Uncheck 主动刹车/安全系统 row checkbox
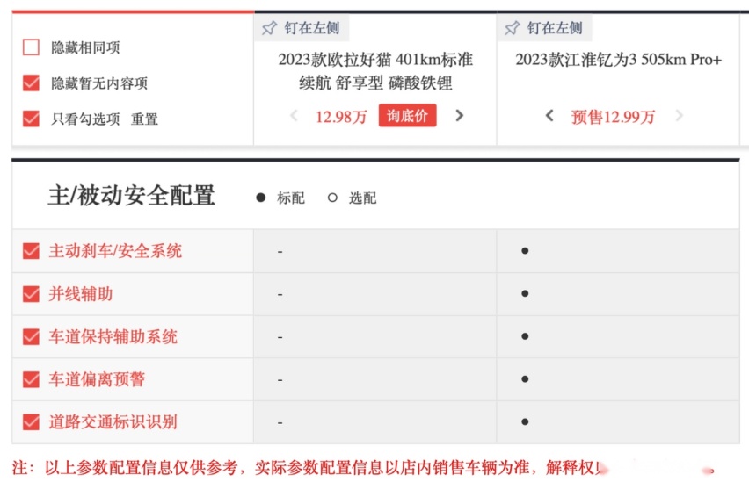 click(x=31, y=251)
